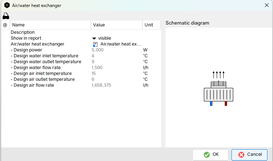Viewport: 273px width, 161px height.
Task: Click the Air/water heat ex... value text
Action: (121, 44)
